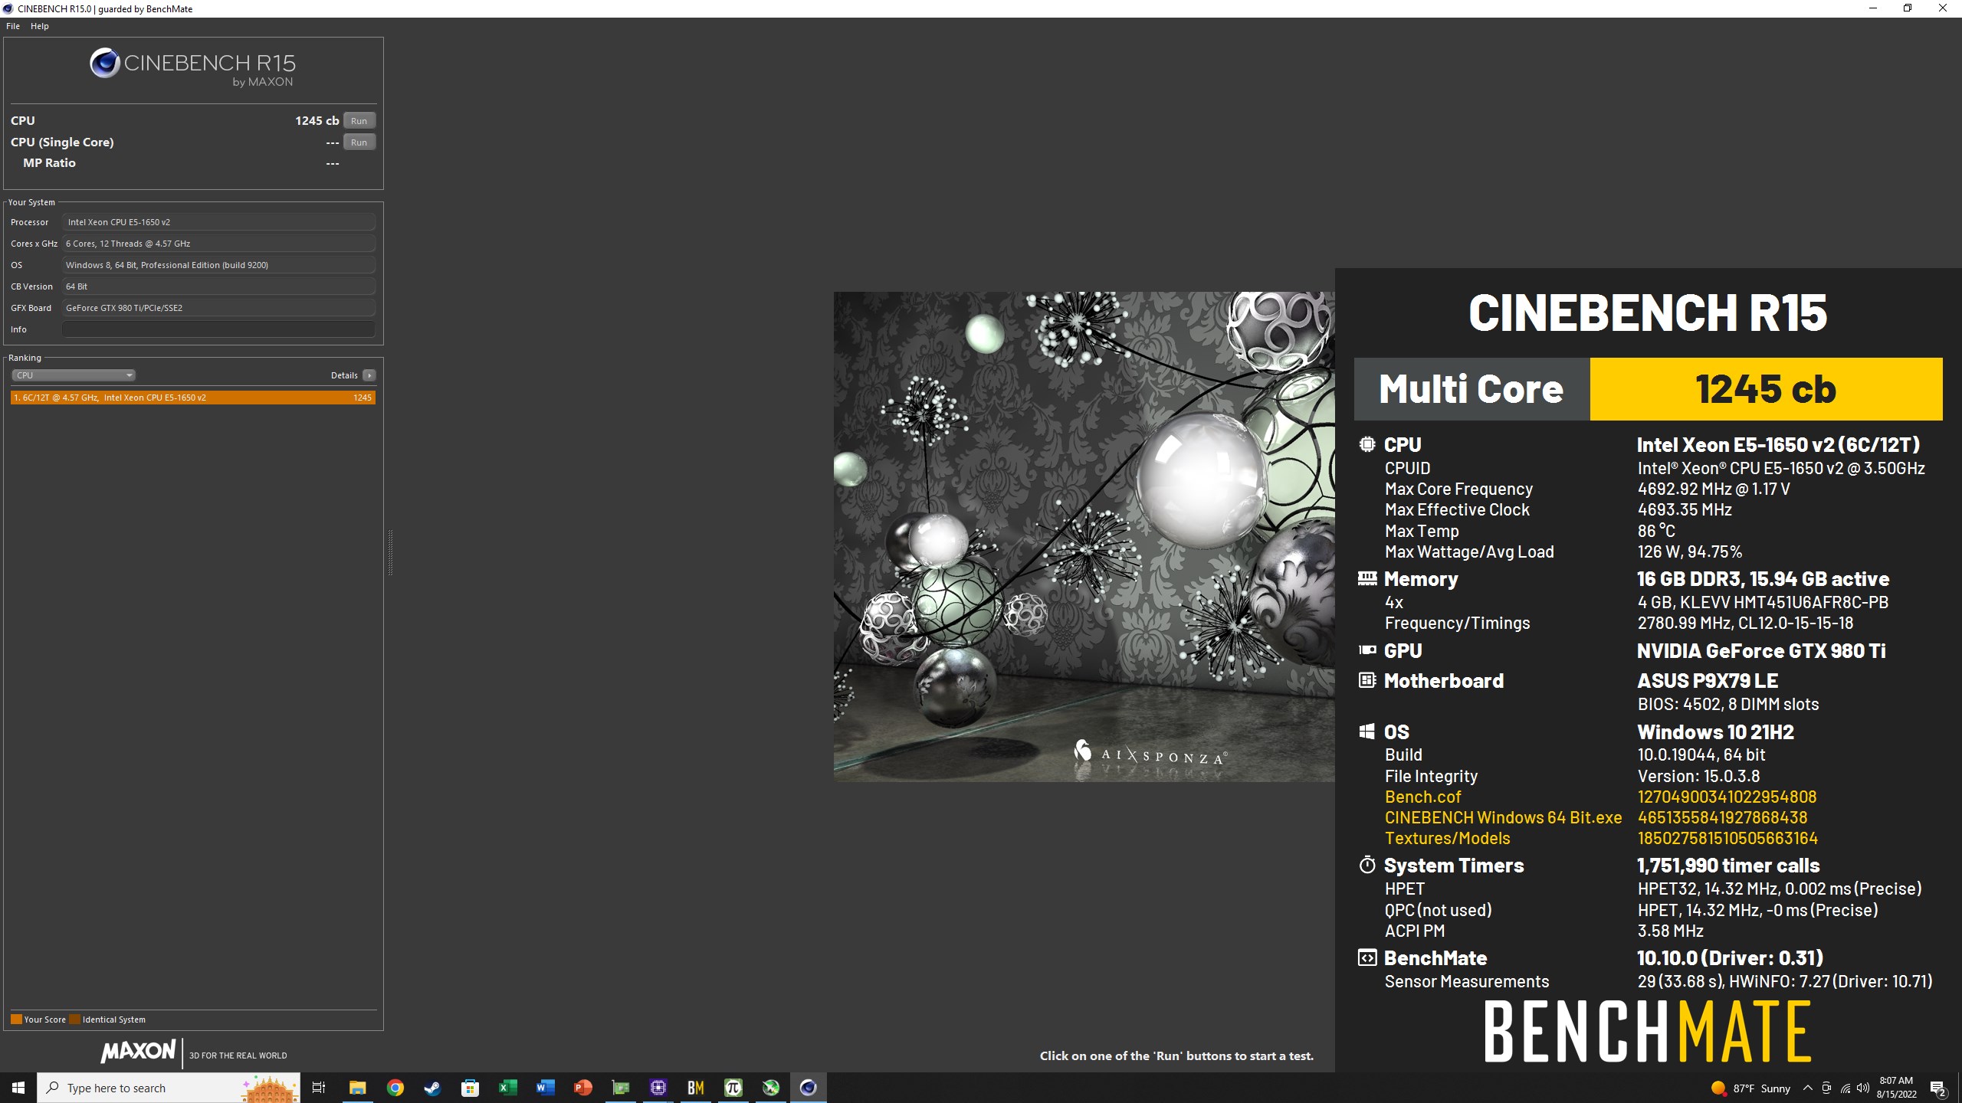Click the BenchMate Motherboard icon

coord(1367,680)
